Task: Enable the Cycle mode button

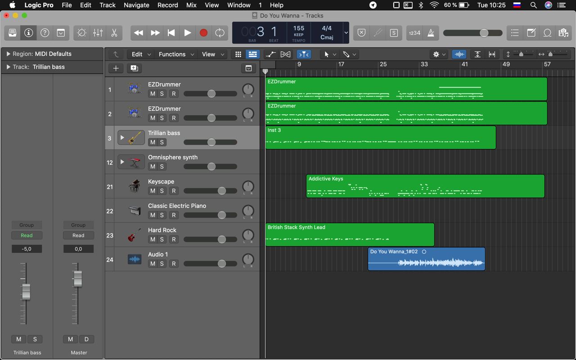Action: click(x=220, y=33)
